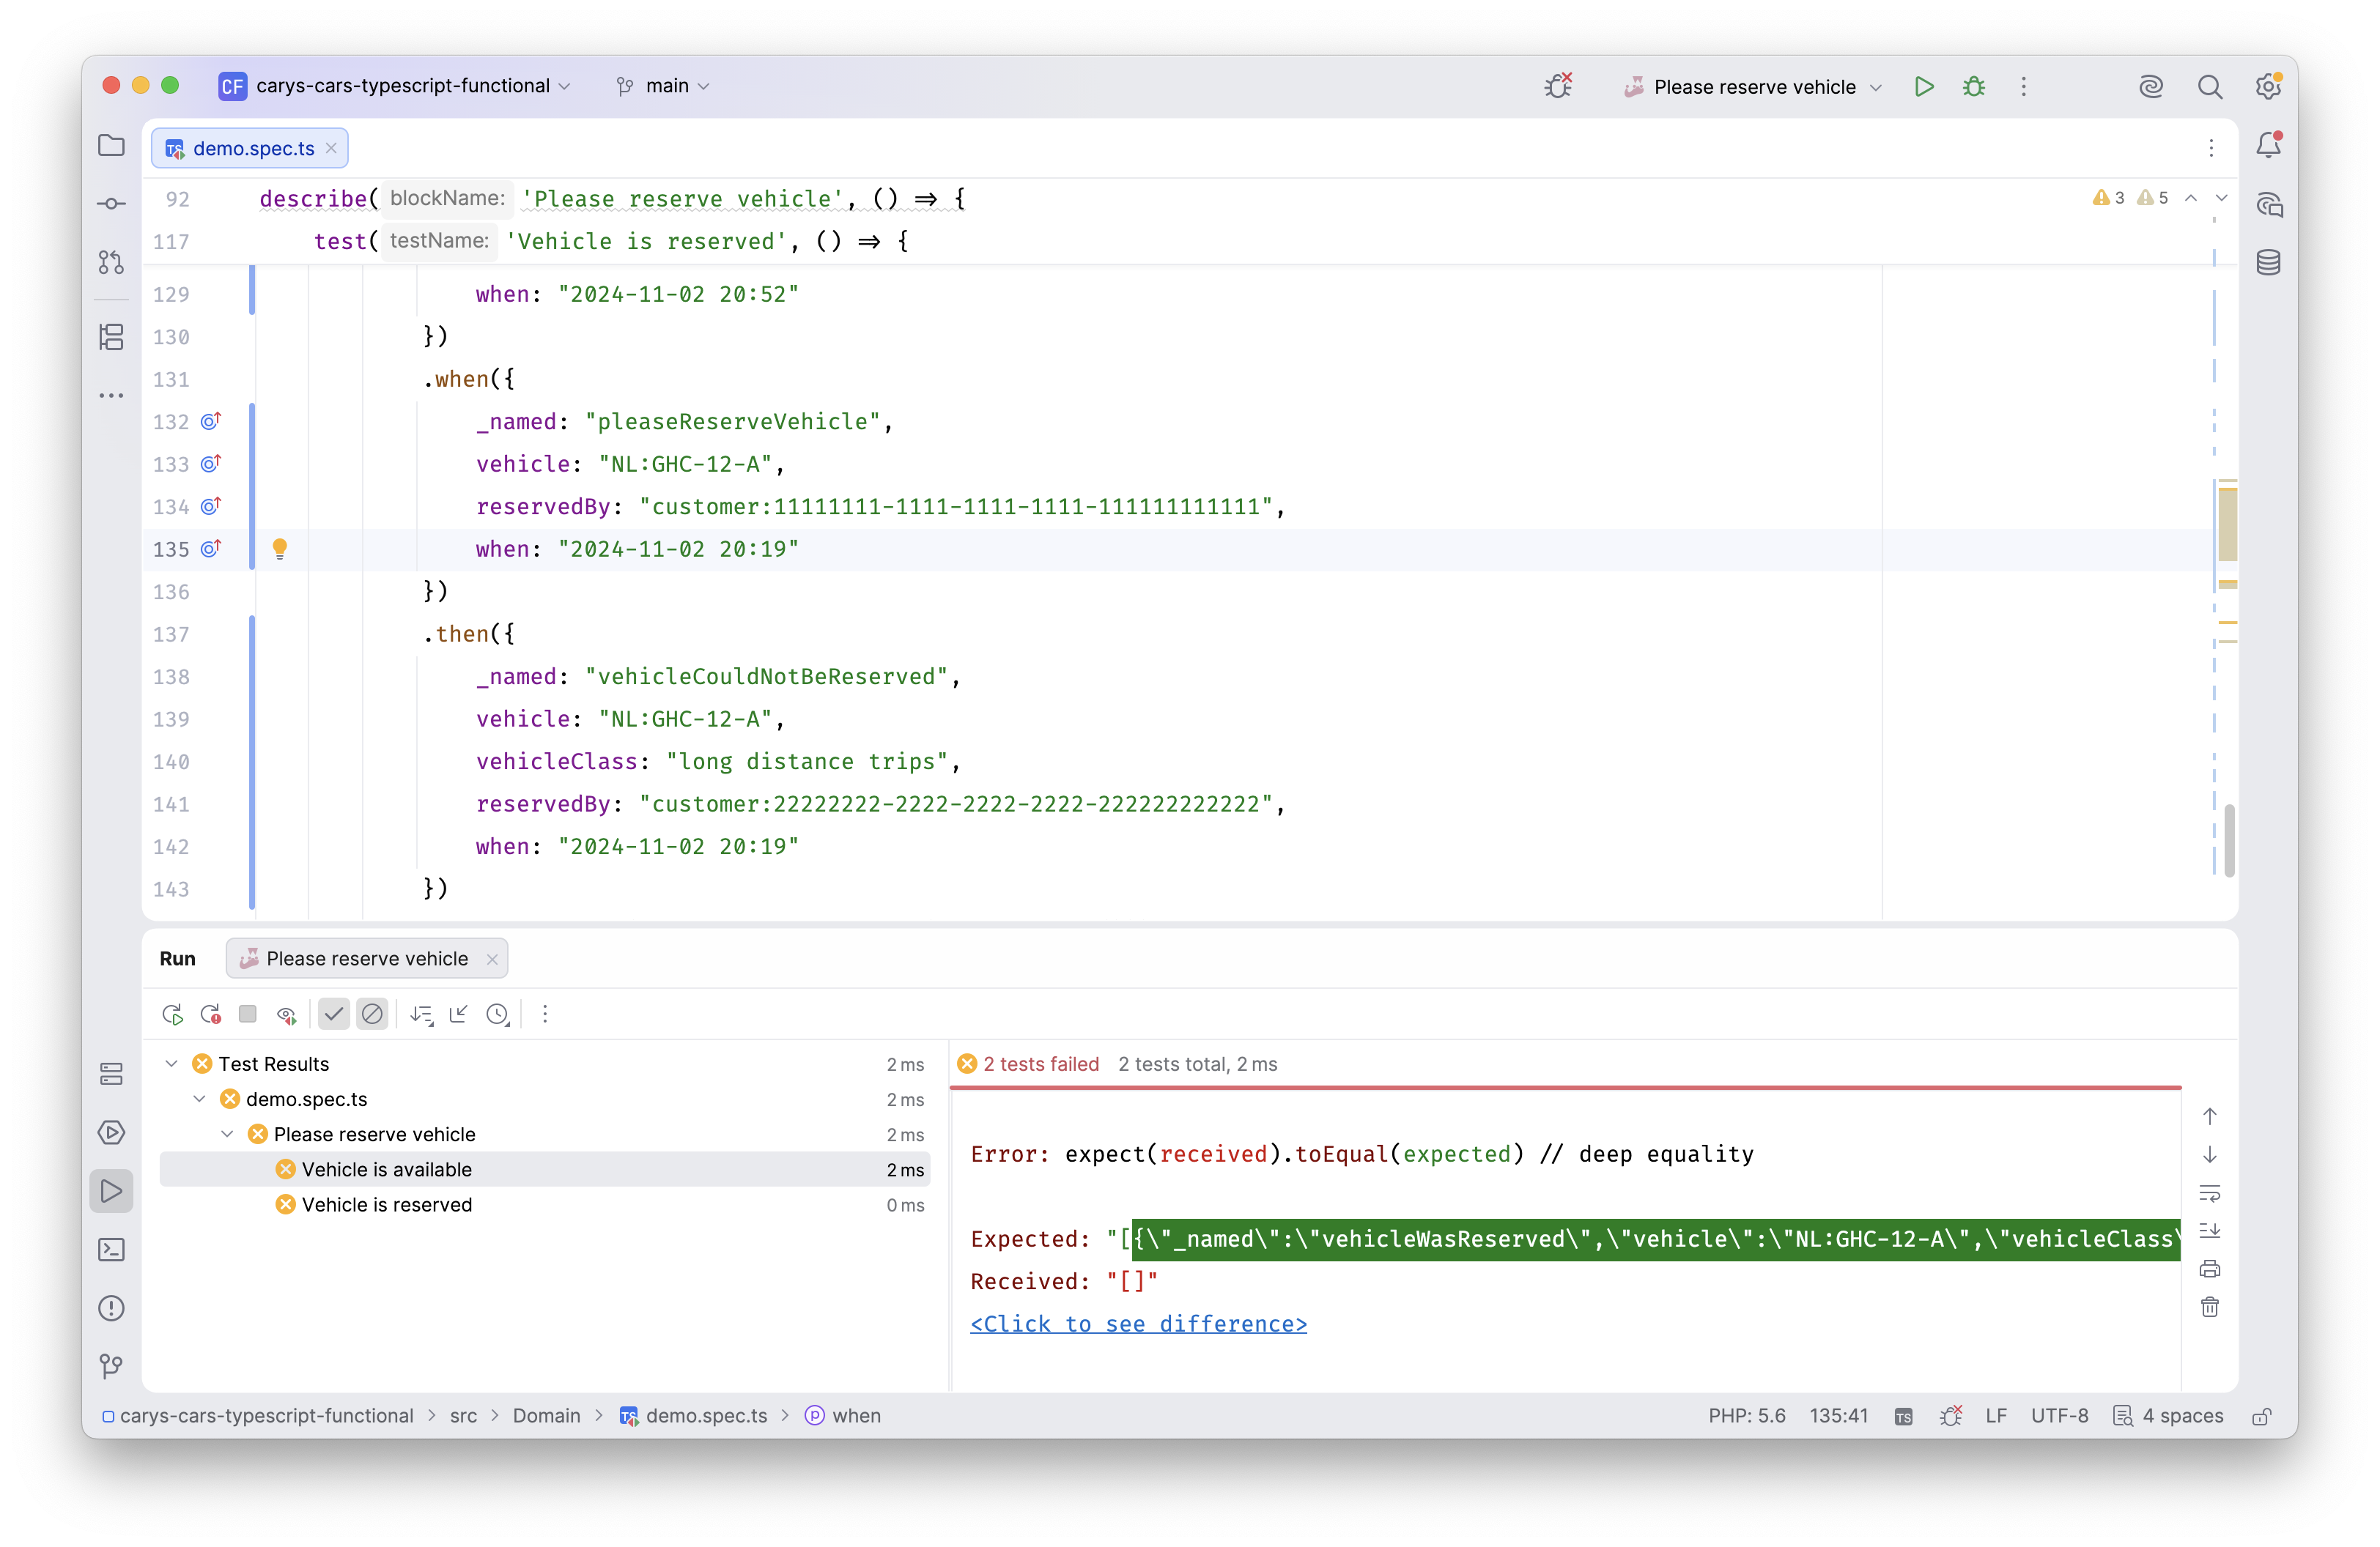The width and height of the screenshot is (2380, 1547).
Task: Open the Services tool window icon
Action: coord(111,1075)
